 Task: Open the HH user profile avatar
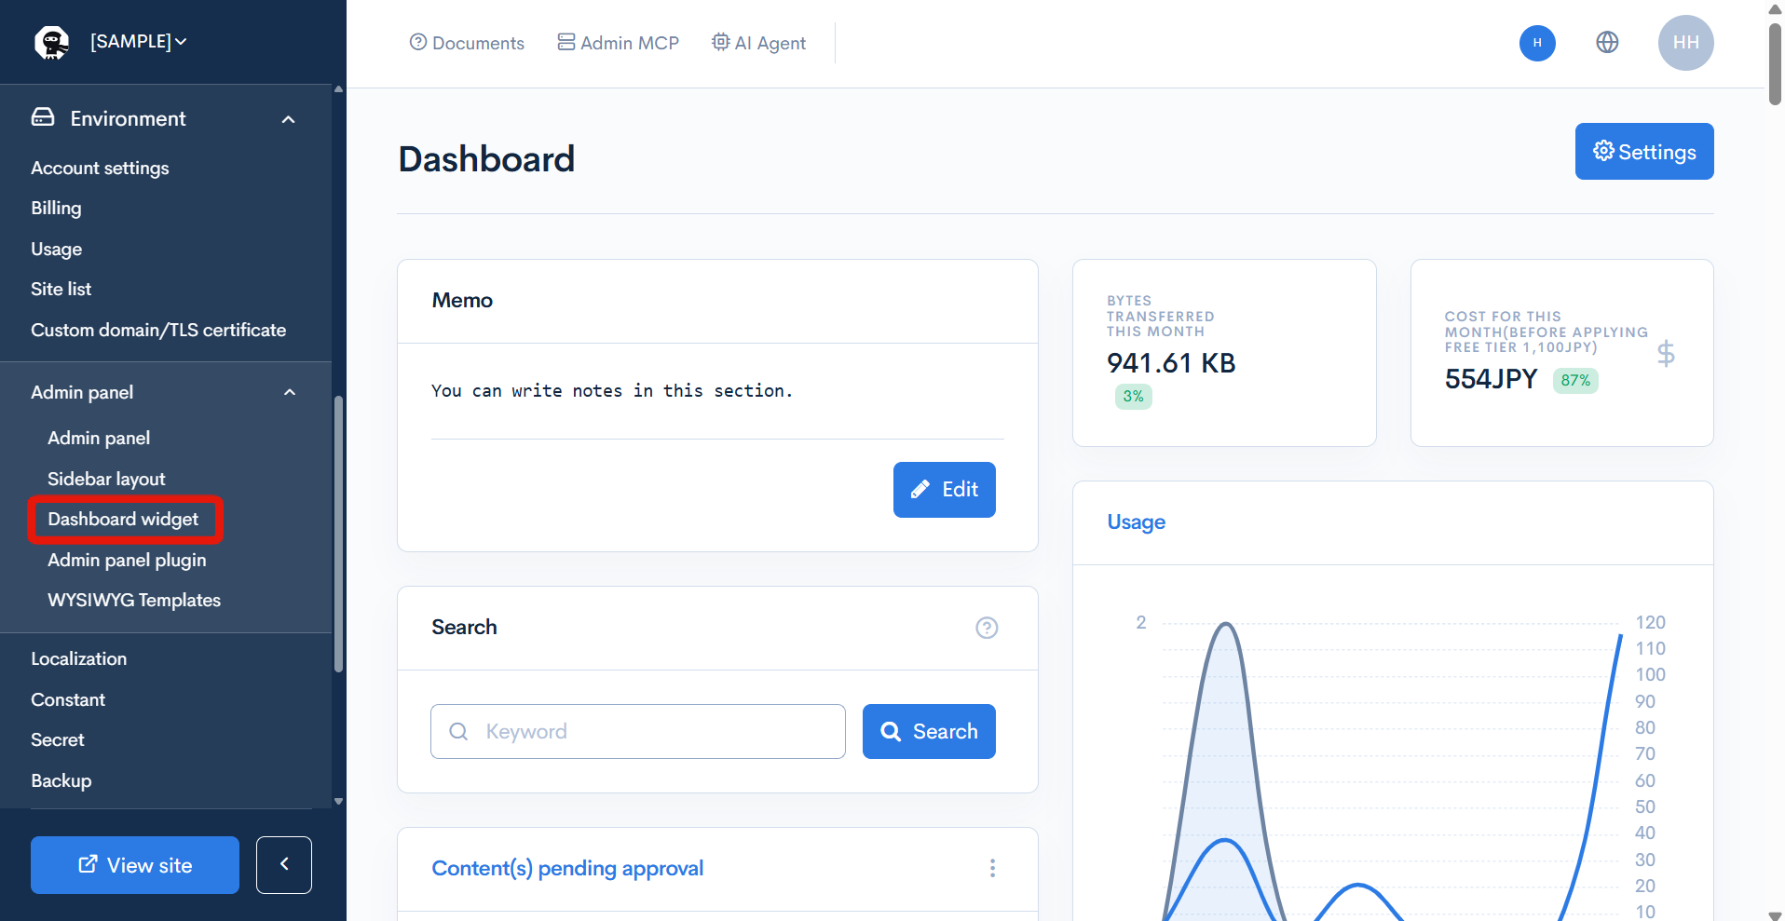1685,43
